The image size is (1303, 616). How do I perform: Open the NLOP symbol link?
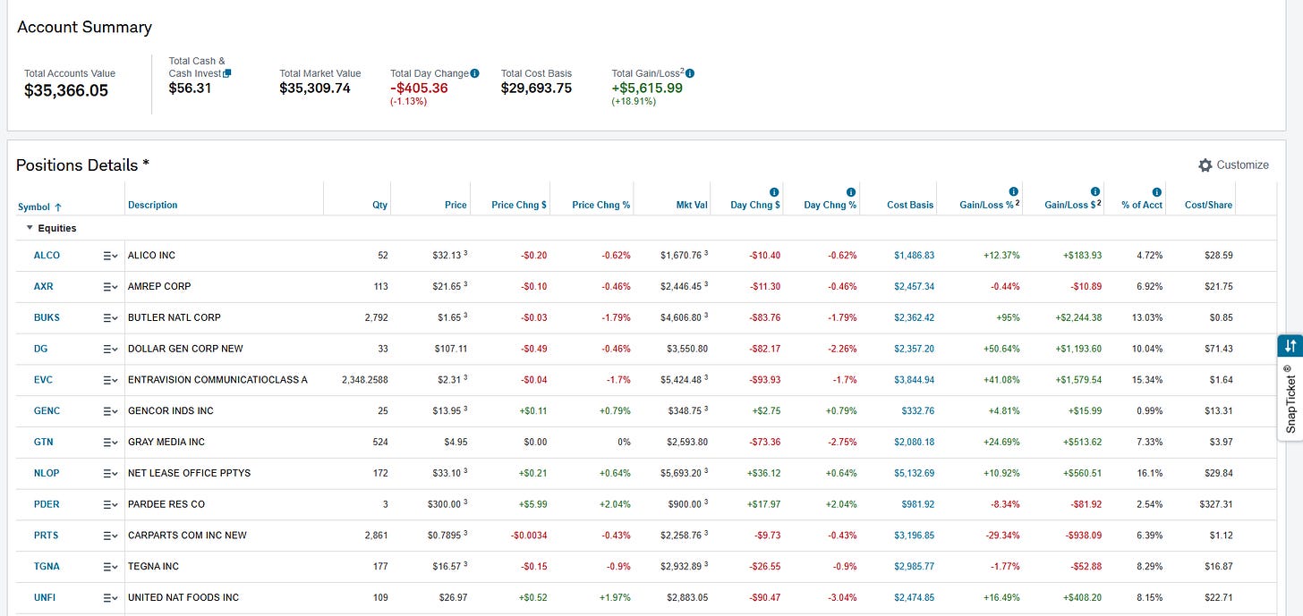(x=47, y=473)
